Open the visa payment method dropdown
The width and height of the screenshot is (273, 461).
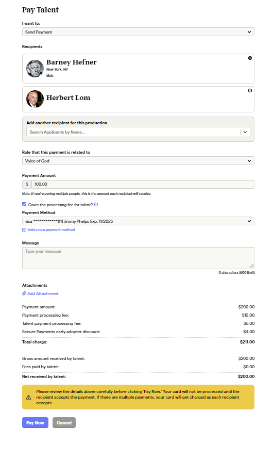tap(138, 221)
